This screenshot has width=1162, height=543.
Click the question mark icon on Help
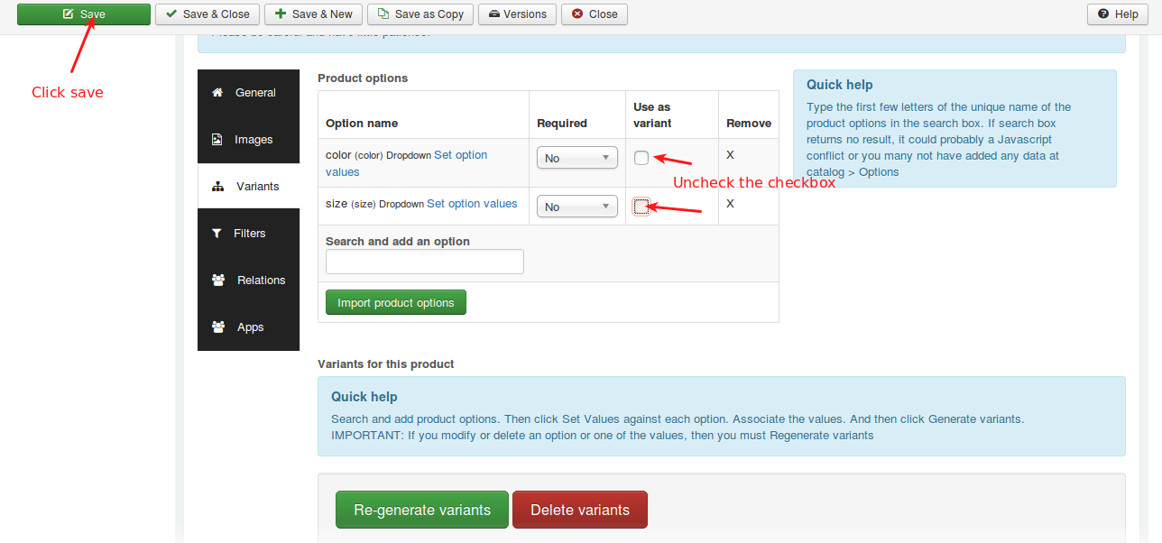click(x=1103, y=14)
